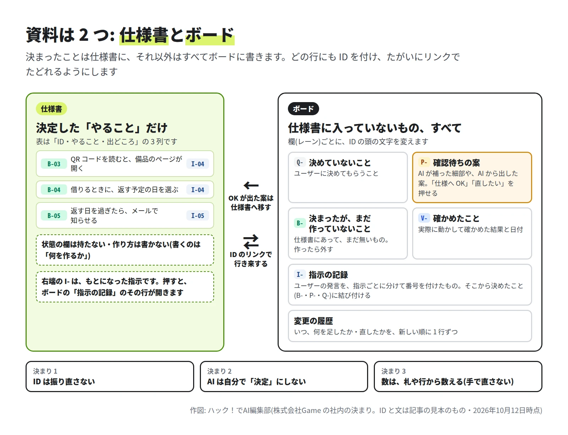
Task: Click the 作図 credit line in the footer
Action: tap(366, 410)
